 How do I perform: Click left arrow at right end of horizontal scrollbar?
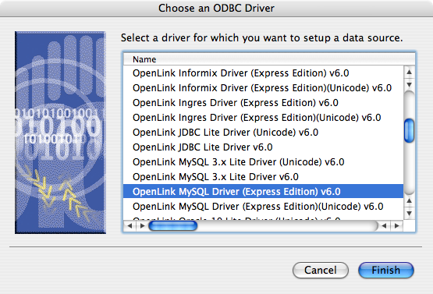pos(384,226)
